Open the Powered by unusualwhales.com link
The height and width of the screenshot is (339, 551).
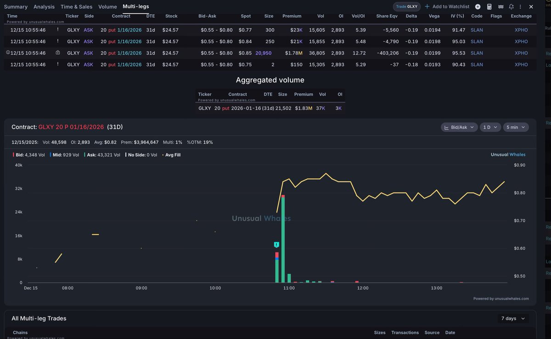502,298
